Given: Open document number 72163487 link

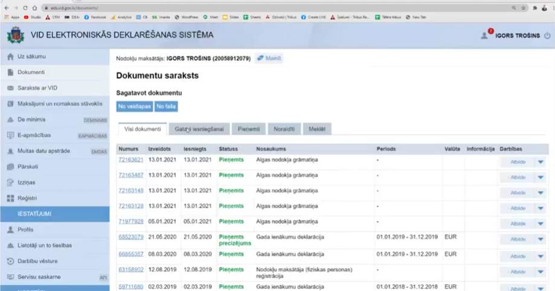Looking at the screenshot, I should [130, 175].
